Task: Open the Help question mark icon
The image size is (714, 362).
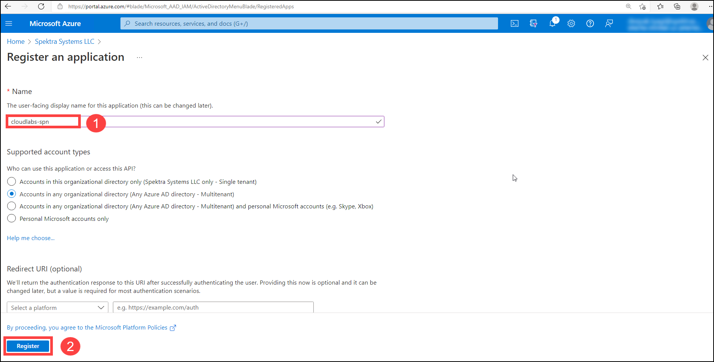Action: click(x=590, y=23)
